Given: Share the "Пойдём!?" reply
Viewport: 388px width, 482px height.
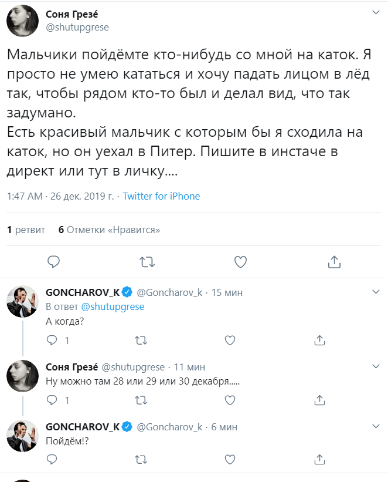Looking at the screenshot, I should 319,459.
